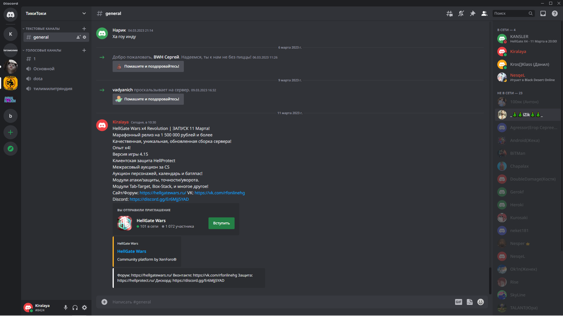Open the text channel named 1
Image resolution: width=563 pixels, height=316 pixels.
coord(56,59)
